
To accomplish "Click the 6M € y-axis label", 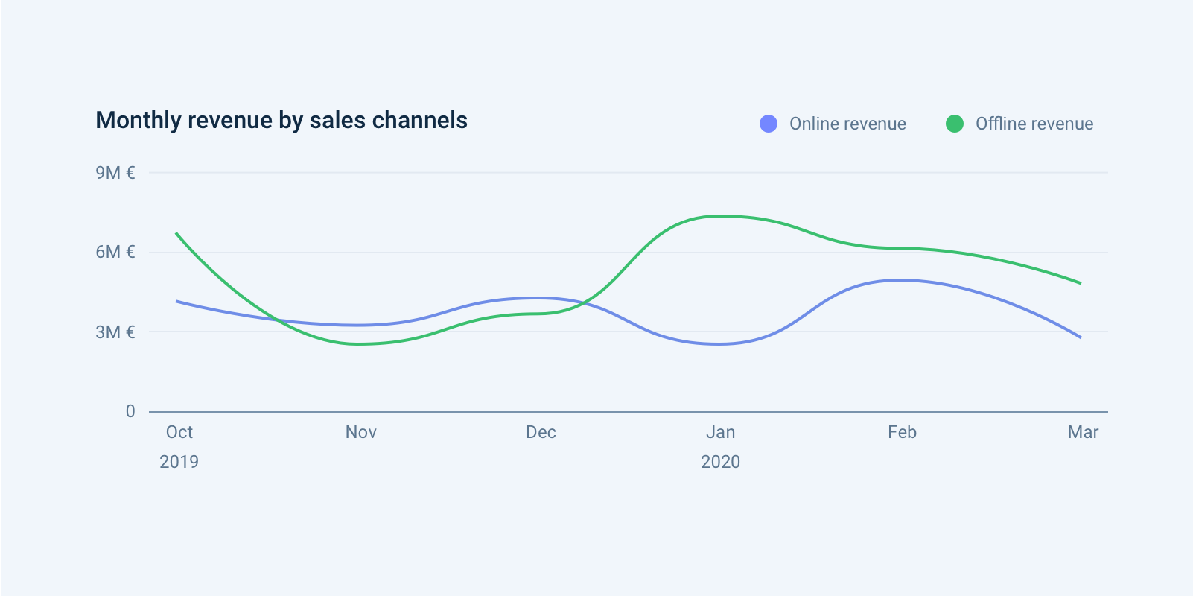I will point(115,252).
